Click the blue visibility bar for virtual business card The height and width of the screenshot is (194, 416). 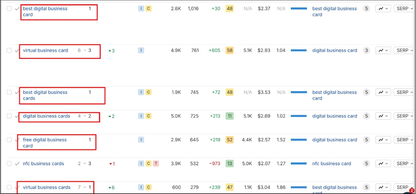tap(299, 50)
